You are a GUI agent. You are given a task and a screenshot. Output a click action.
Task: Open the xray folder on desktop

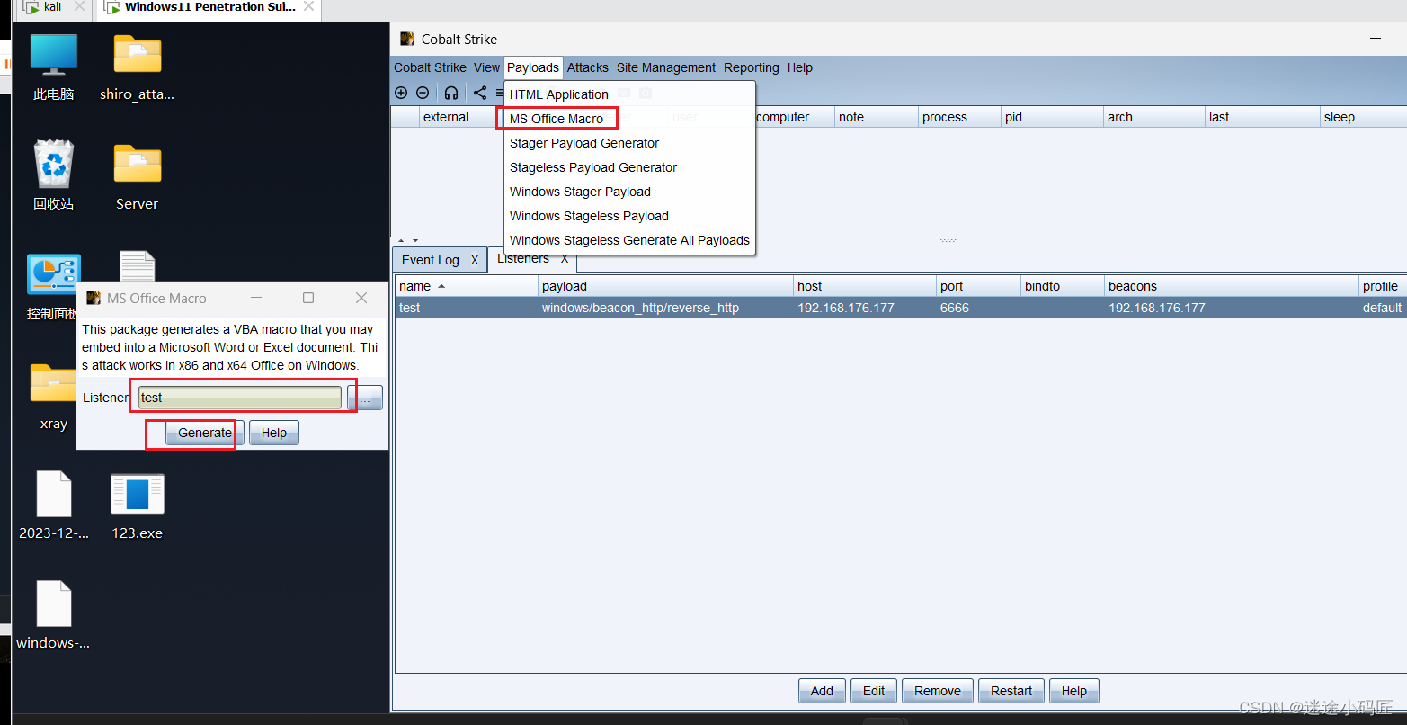[x=54, y=397]
